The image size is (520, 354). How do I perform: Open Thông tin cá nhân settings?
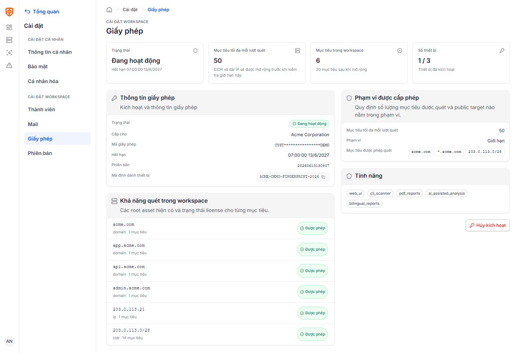click(57, 52)
